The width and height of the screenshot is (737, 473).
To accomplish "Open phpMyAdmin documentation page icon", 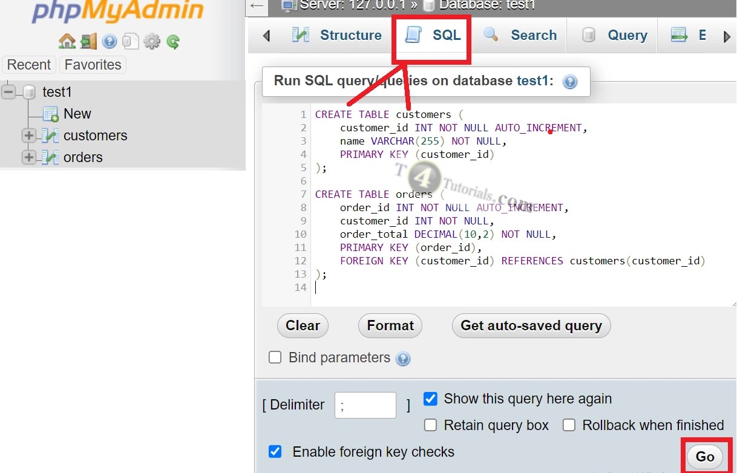I will tap(130, 41).
